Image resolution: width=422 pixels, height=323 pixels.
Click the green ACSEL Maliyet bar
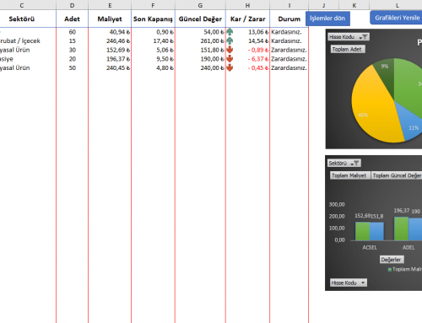362,231
